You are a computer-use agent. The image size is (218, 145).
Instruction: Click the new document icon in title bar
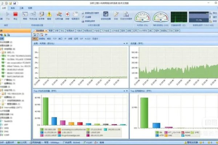[2, 3]
